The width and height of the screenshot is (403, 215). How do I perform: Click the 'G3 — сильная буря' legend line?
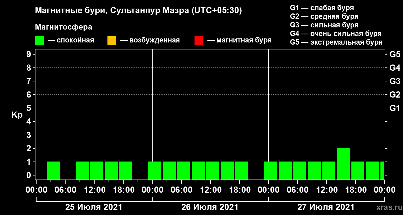(x=324, y=25)
